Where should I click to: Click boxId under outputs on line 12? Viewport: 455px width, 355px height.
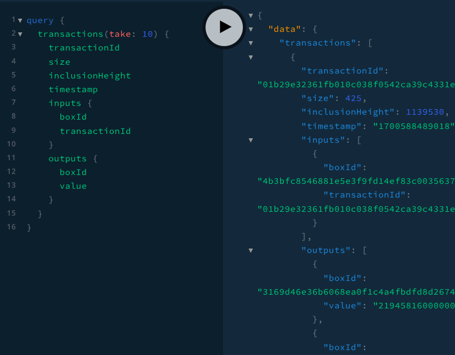[73, 172]
